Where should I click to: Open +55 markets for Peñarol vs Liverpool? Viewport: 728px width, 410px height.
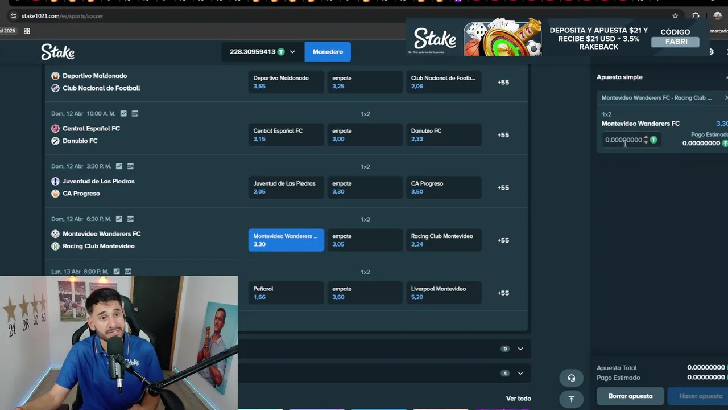click(503, 293)
